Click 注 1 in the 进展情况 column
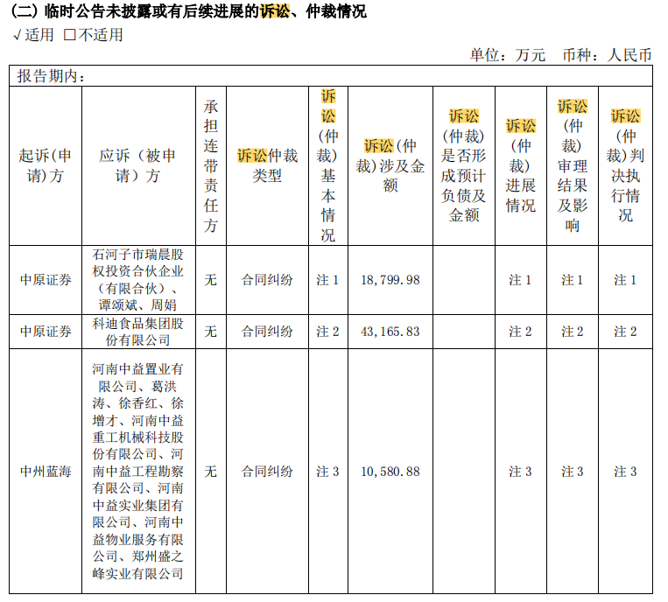668x602 pixels. [520, 280]
